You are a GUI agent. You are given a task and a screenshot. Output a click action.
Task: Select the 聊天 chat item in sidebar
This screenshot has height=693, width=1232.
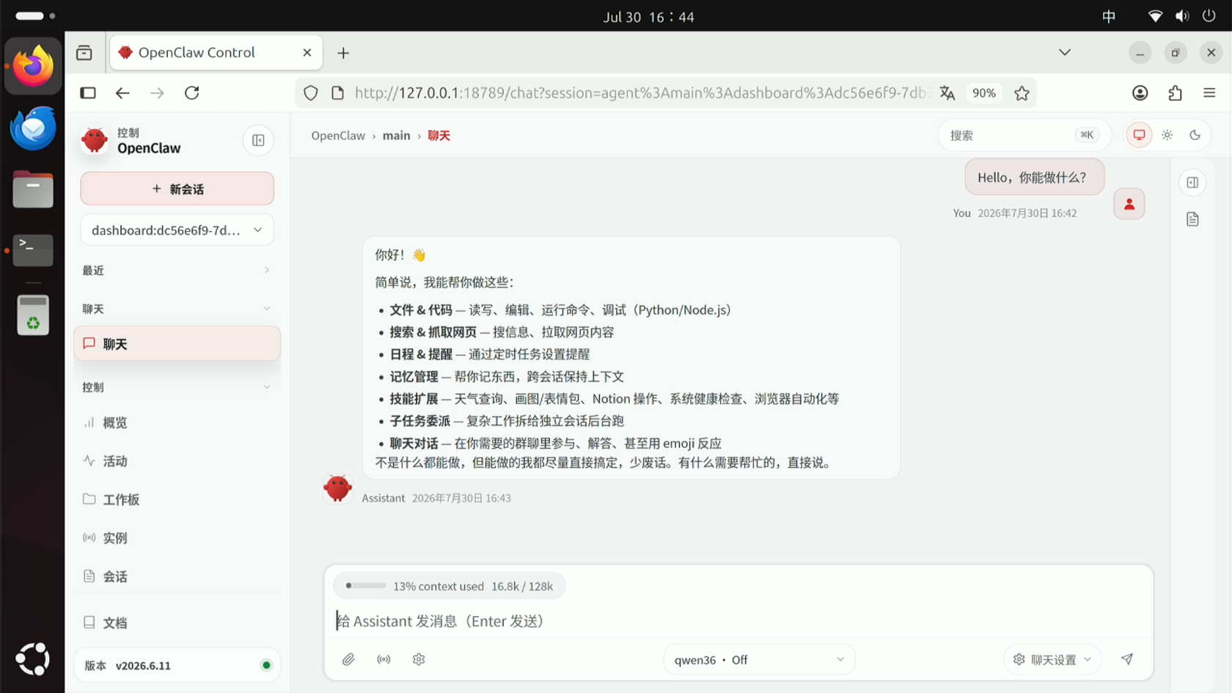(177, 344)
